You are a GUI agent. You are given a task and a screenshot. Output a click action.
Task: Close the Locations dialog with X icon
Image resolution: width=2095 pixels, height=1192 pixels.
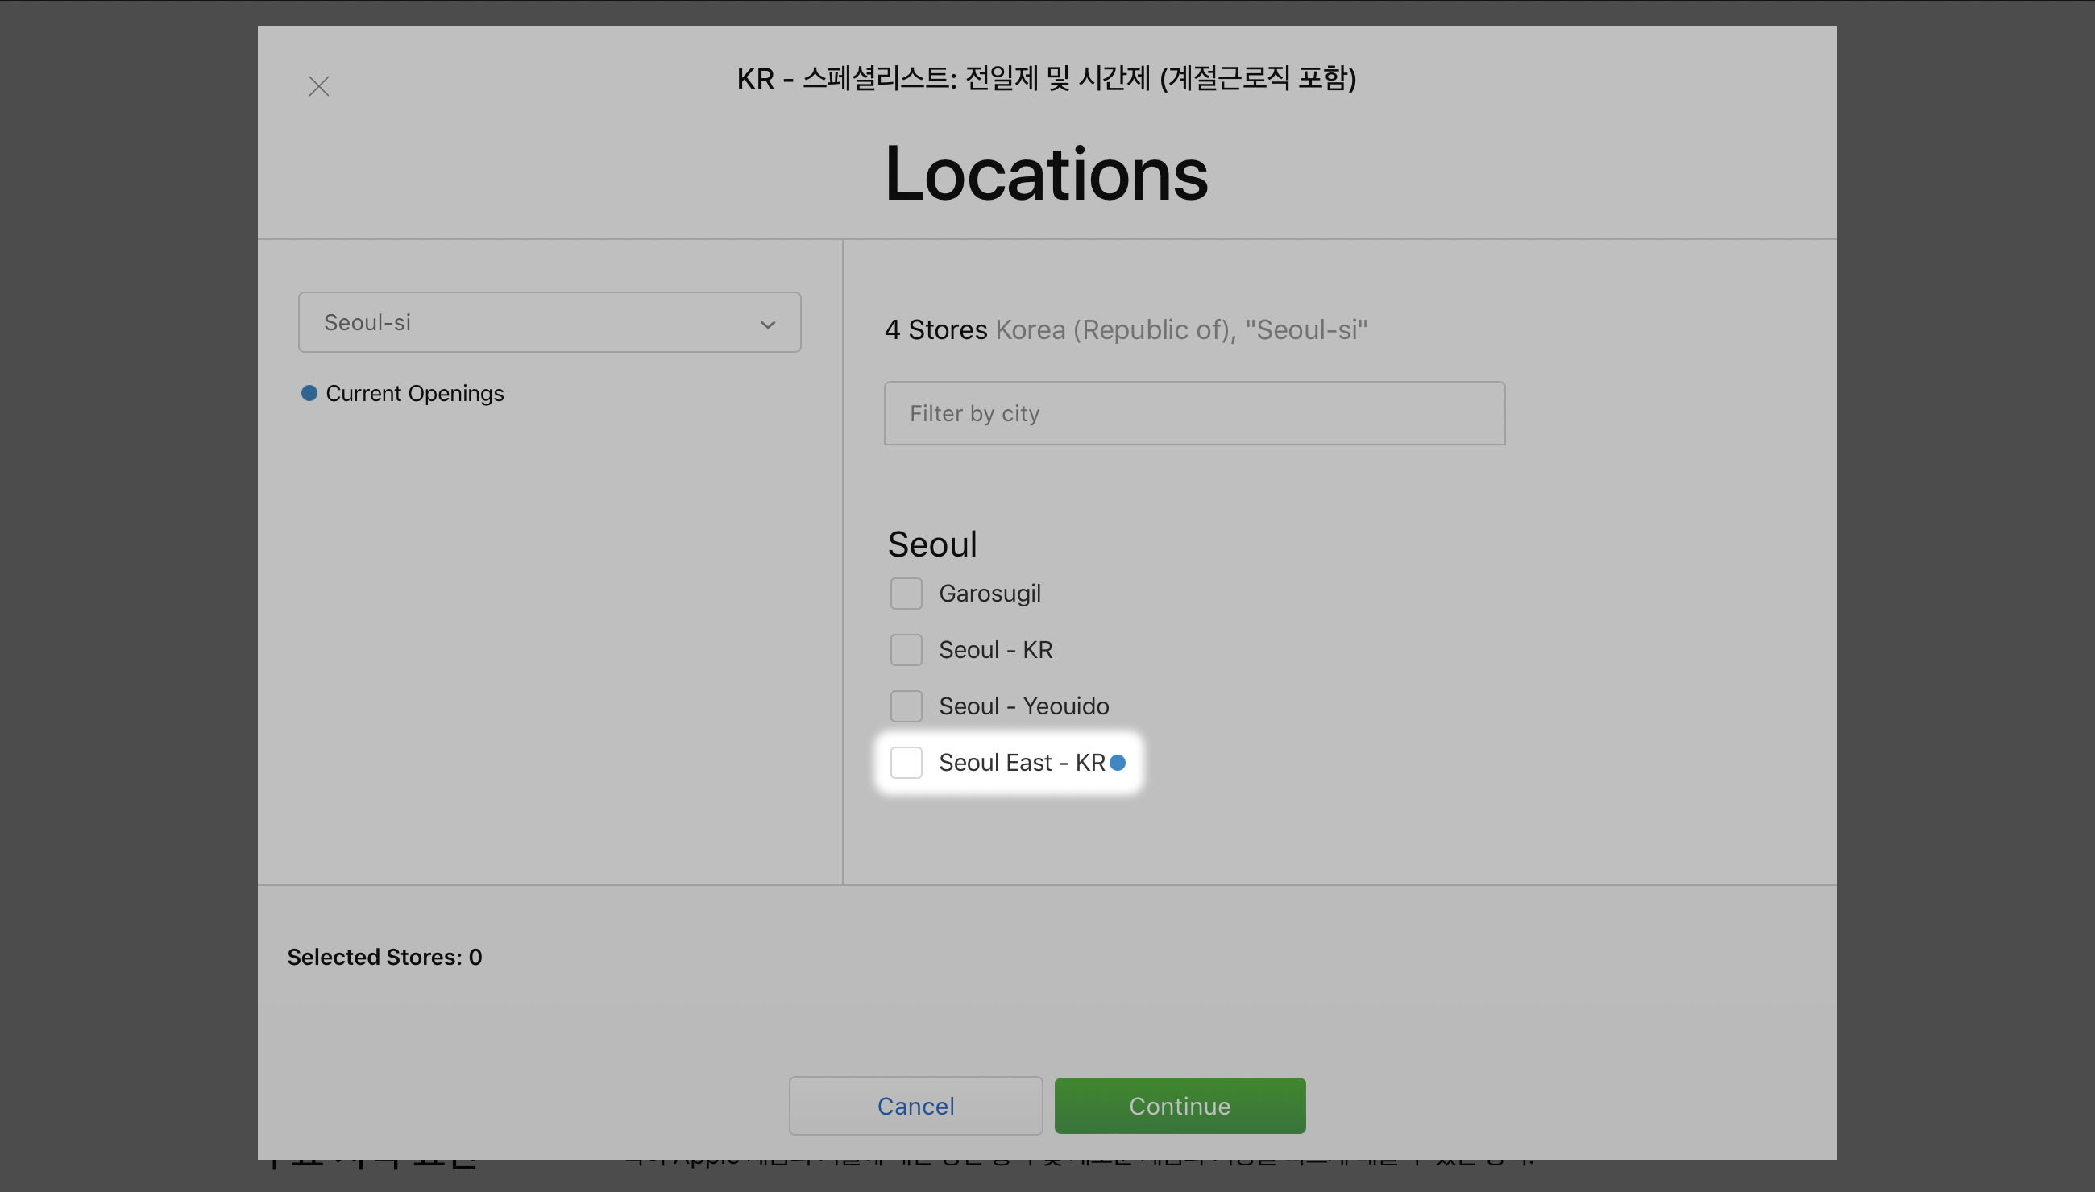pos(318,86)
